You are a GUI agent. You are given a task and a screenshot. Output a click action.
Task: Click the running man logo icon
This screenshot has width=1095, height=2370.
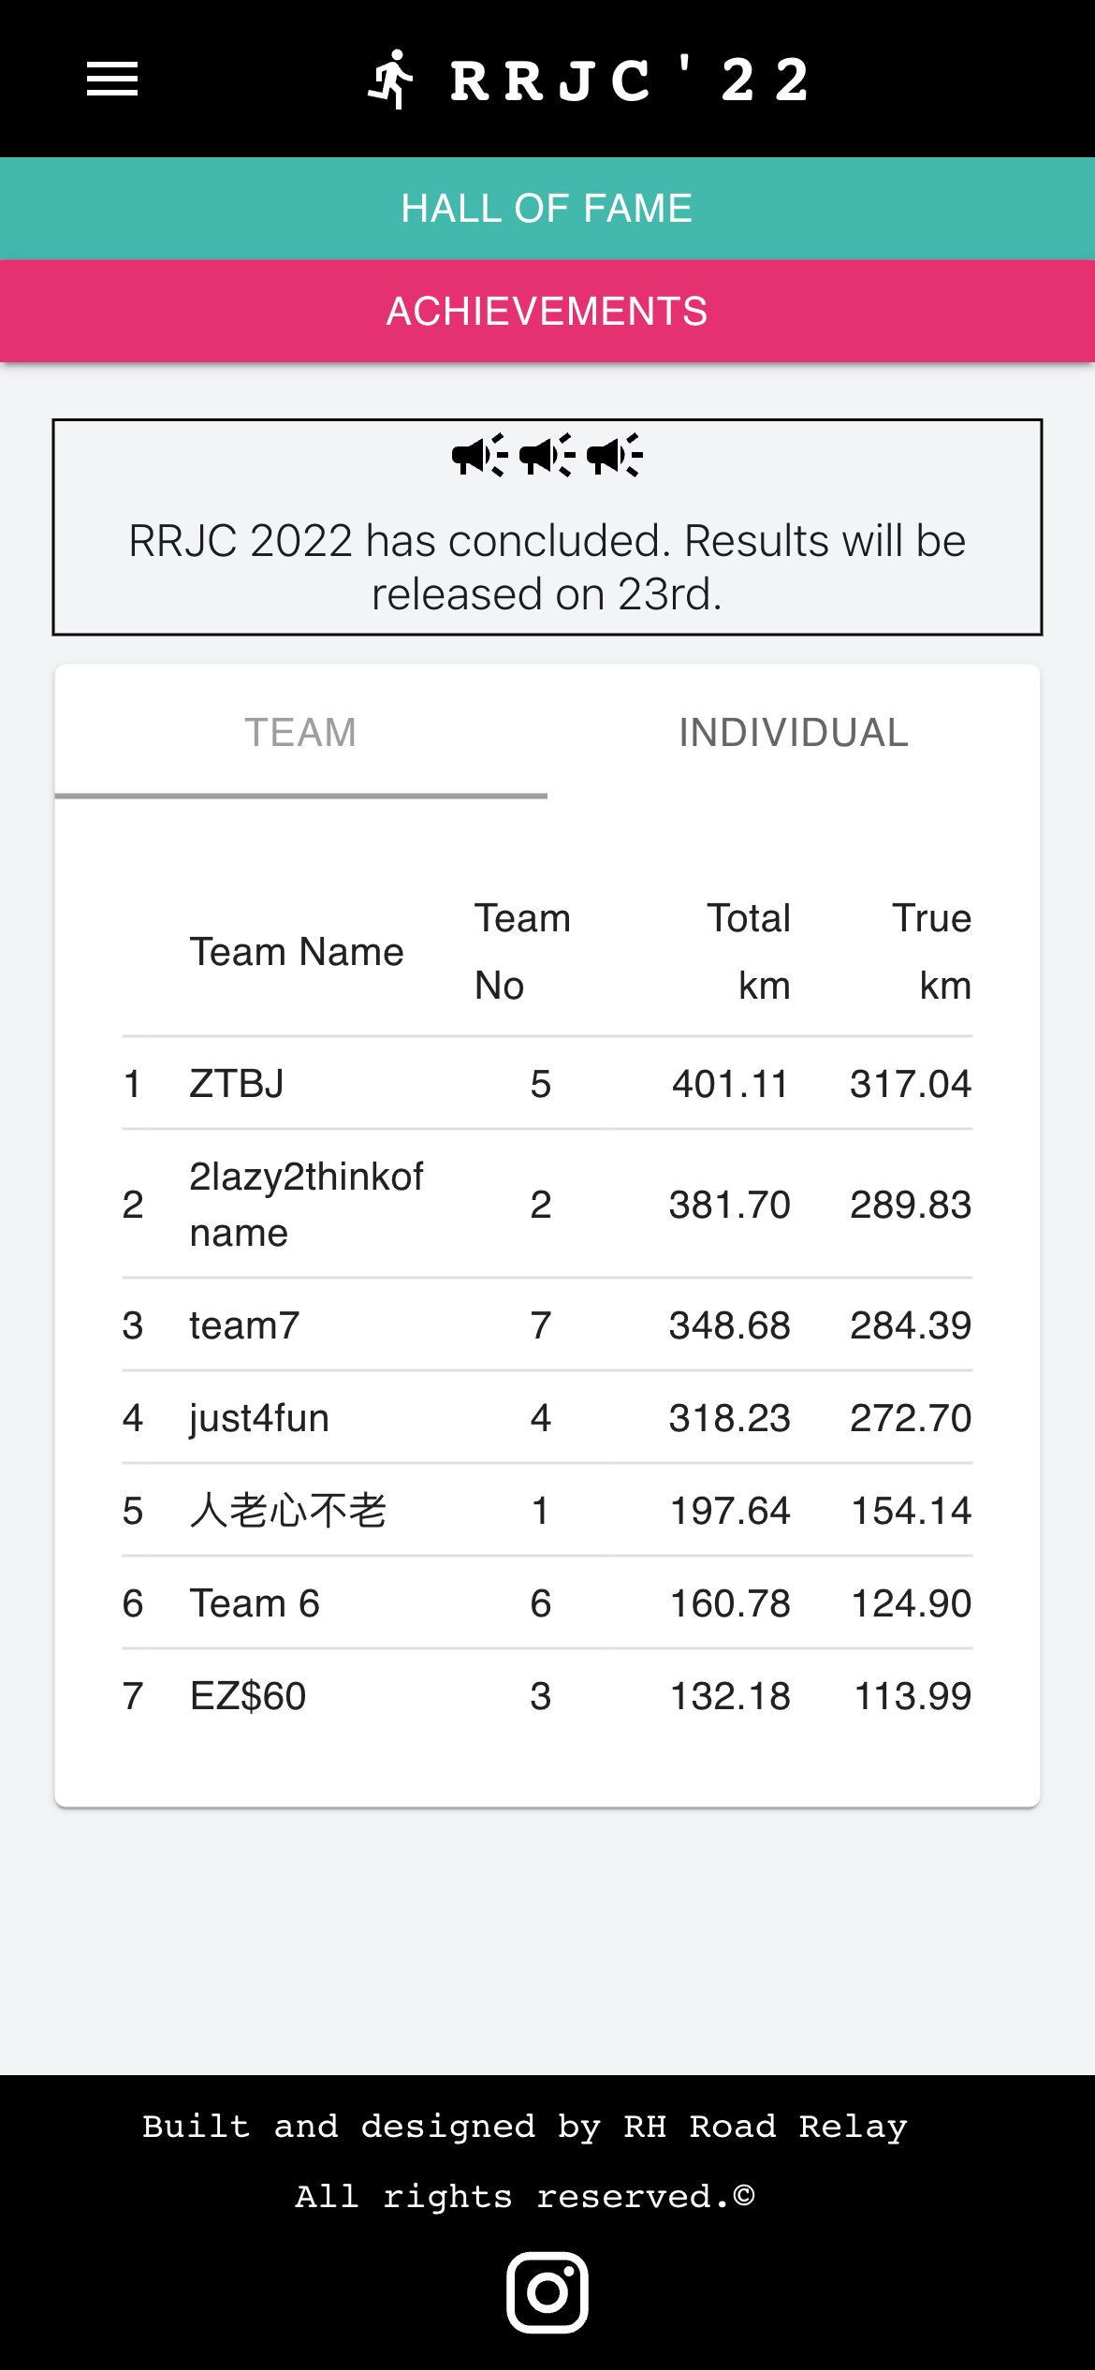(391, 80)
